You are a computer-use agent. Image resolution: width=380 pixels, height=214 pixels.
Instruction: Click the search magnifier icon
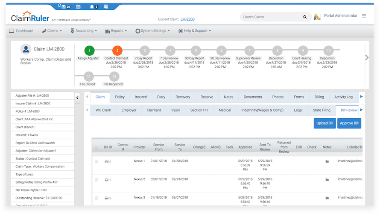click(305, 17)
